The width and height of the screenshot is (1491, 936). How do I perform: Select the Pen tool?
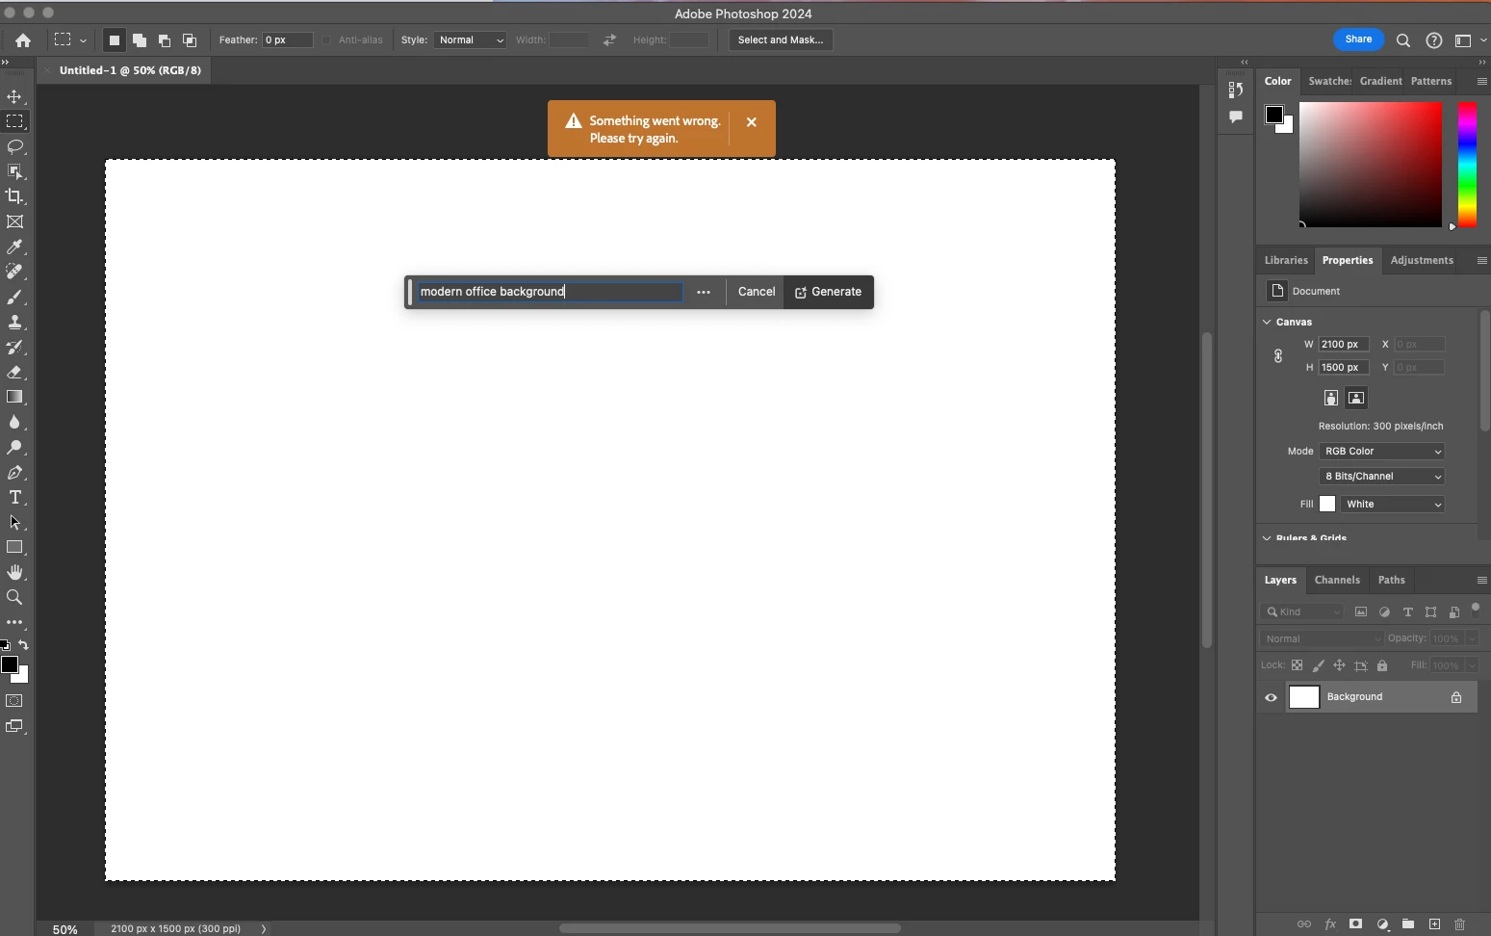point(14,473)
